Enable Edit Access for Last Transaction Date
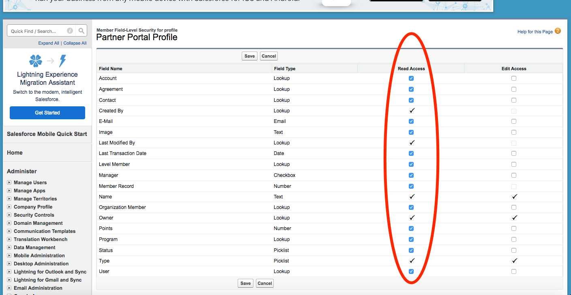 (514, 153)
